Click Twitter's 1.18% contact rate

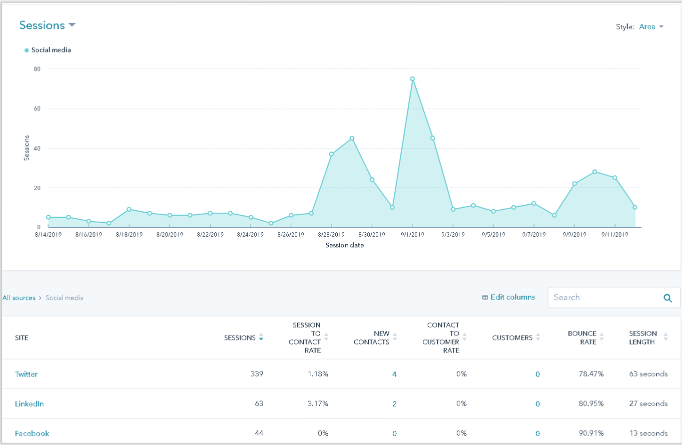(318, 374)
